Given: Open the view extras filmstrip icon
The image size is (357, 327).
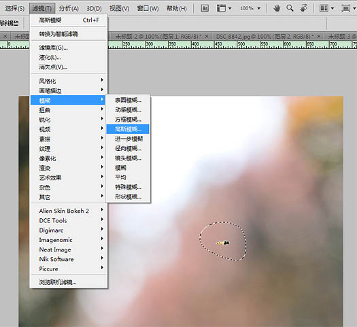Looking at the screenshot, I should pyautogui.click(x=224, y=8).
